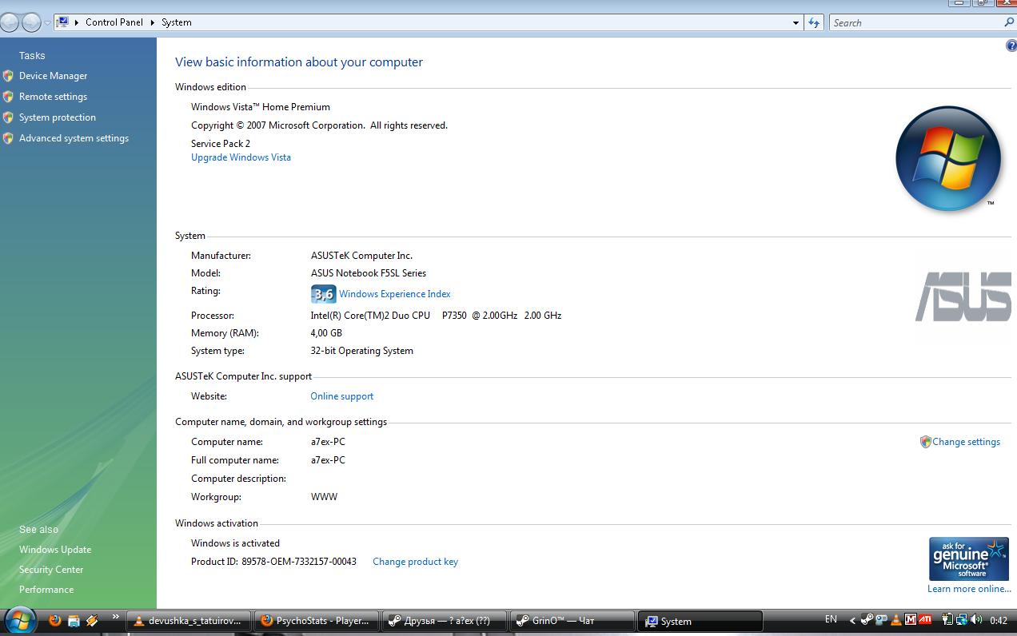Click the shield icon beside Advanced system settings
Viewport: 1017px width, 636px height.
pos(8,138)
